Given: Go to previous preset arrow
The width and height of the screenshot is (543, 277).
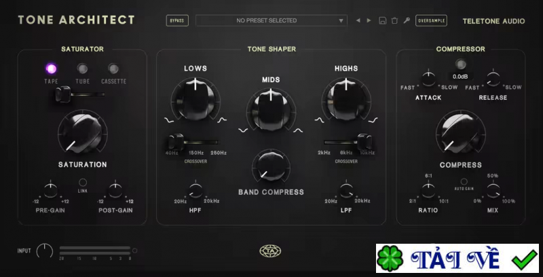Looking at the screenshot, I should [358, 20].
